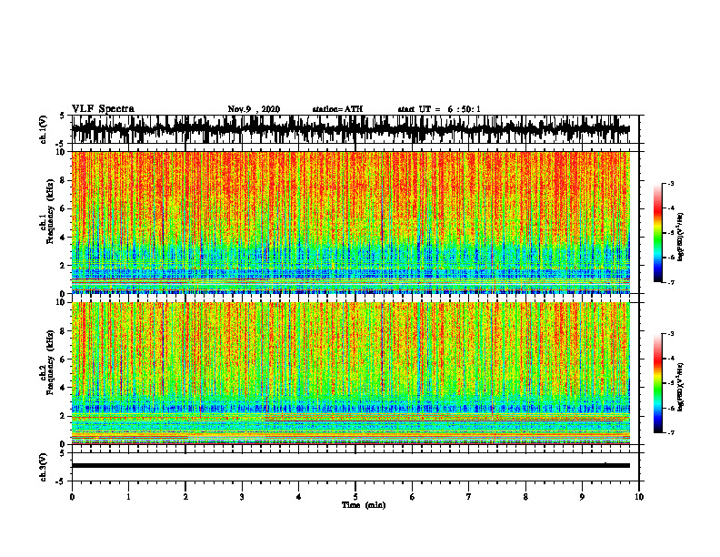Viewport: 720px width, 557px height.
Task: Click inside the ch.2 spectrogram panel
Action: (350, 373)
